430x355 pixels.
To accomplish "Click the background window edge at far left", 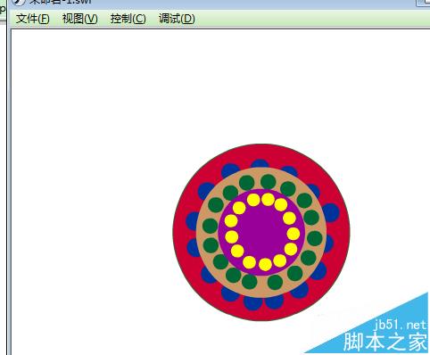I will [x=3, y=178].
